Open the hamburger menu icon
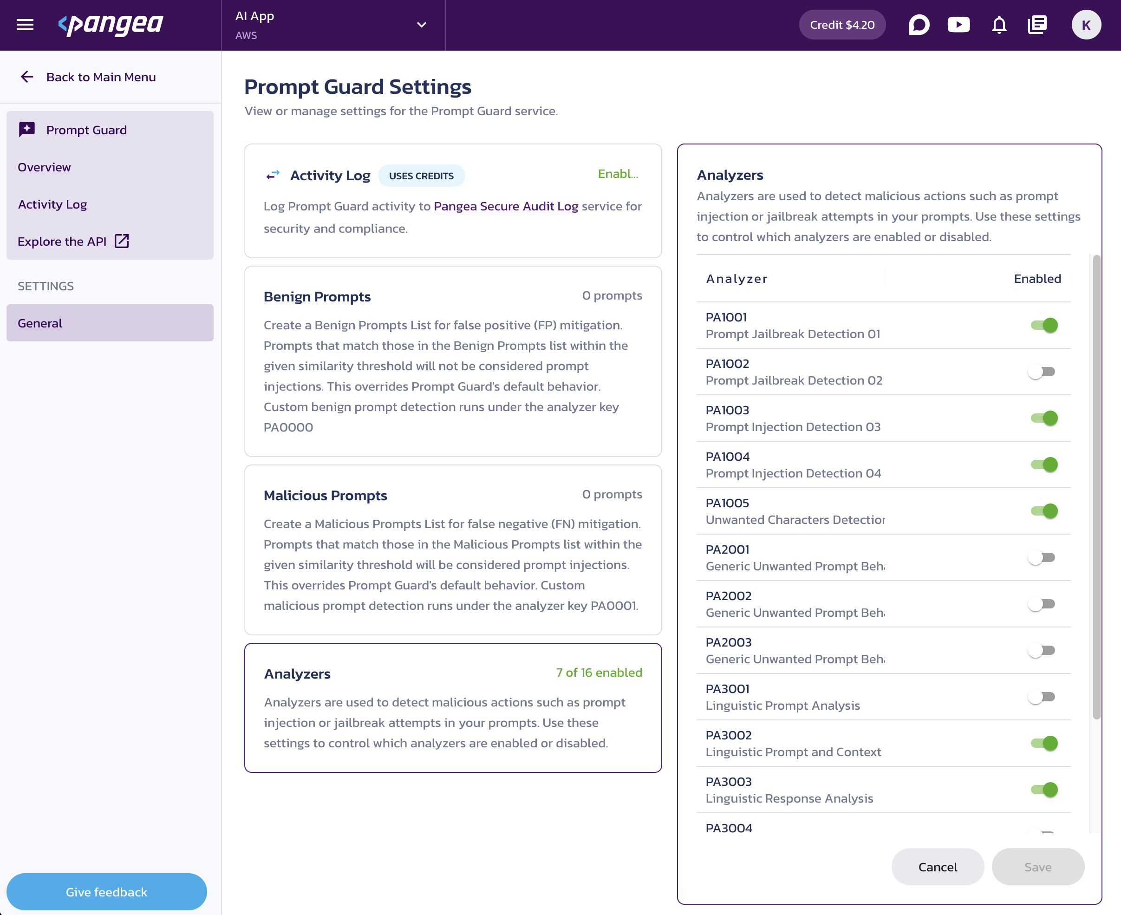1121x915 pixels. [26, 25]
